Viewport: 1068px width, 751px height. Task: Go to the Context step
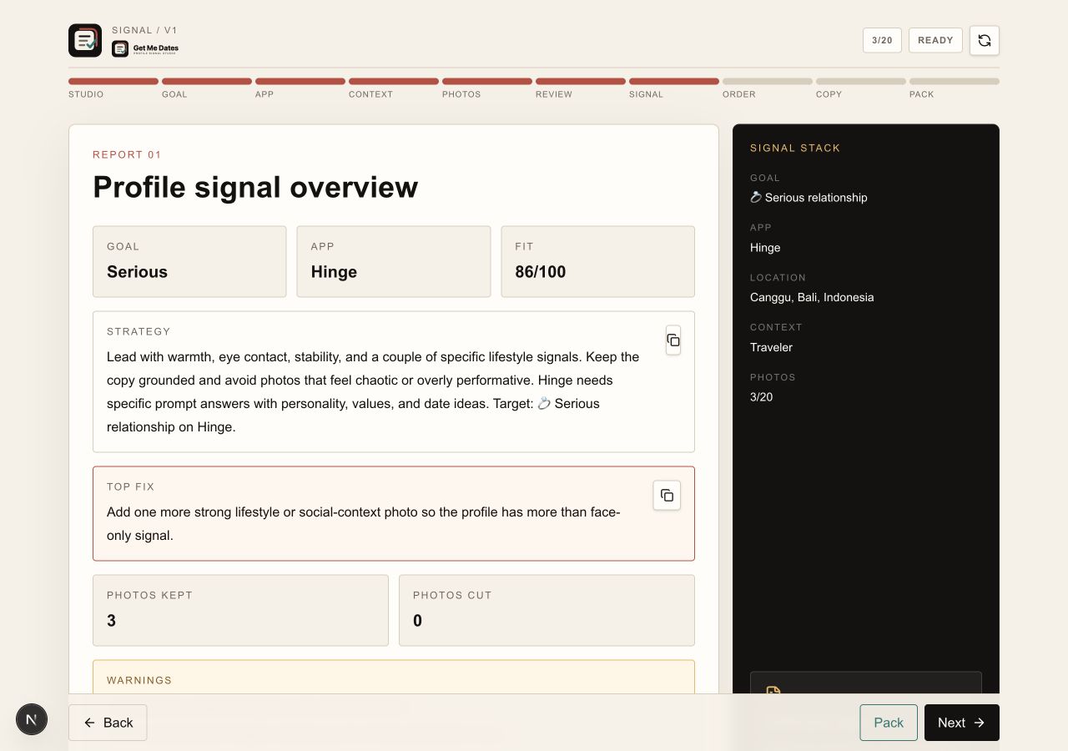394,88
